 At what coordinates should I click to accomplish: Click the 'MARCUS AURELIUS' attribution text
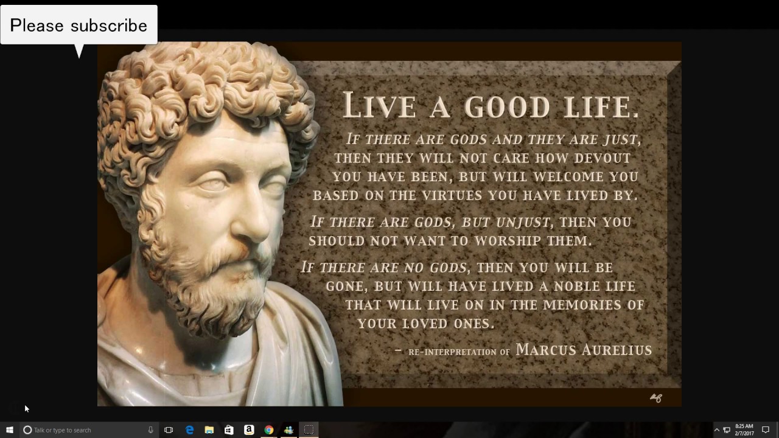[x=584, y=350]
